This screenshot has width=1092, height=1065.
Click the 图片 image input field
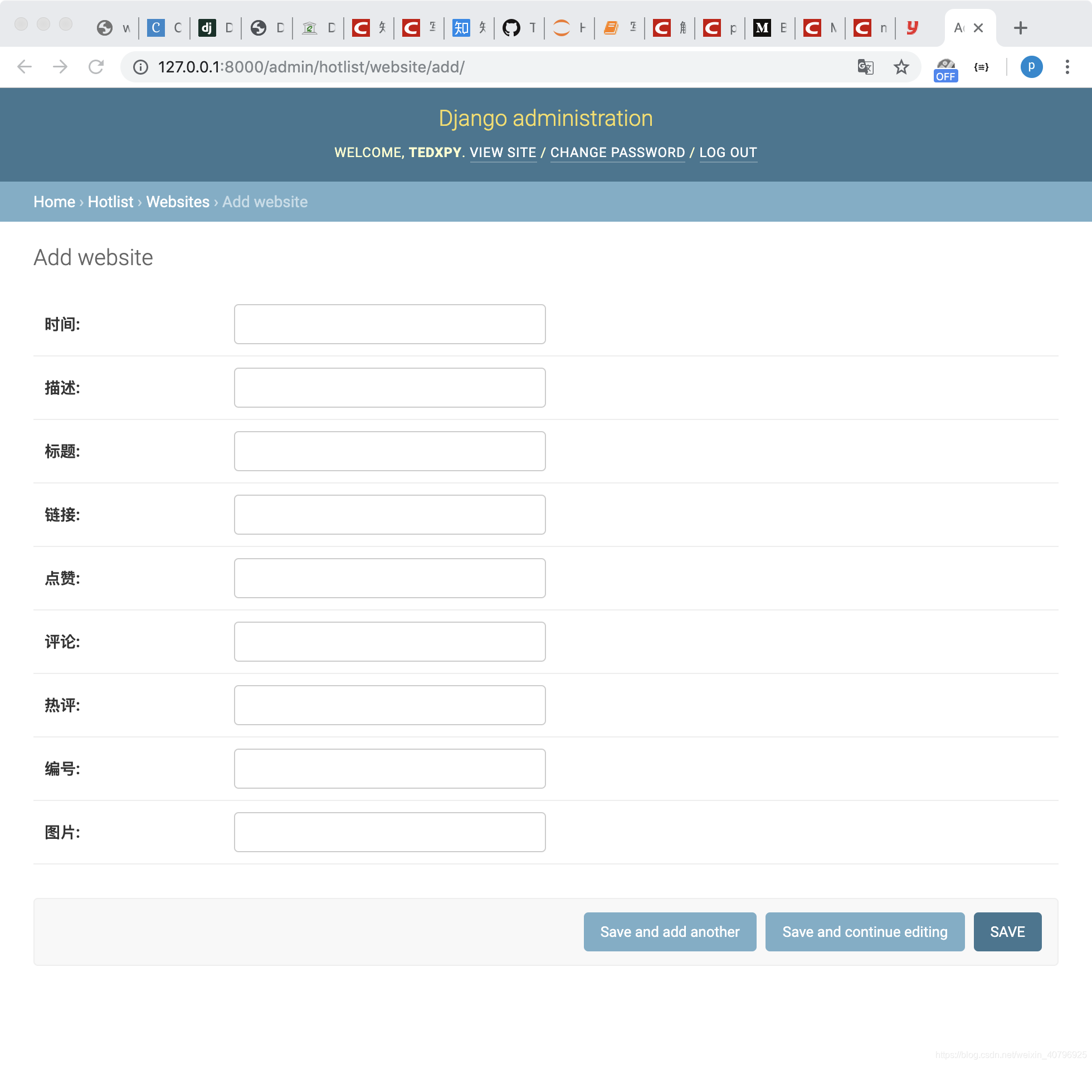pos(389,832)
